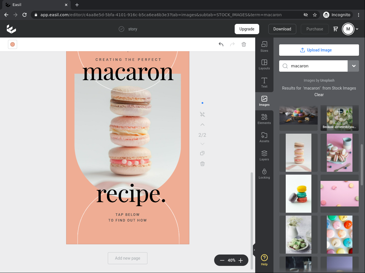
Task: Click the crossed-out pin icon beside page
Action: click(x=202, y=114)
